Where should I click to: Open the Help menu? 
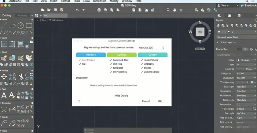138,1
